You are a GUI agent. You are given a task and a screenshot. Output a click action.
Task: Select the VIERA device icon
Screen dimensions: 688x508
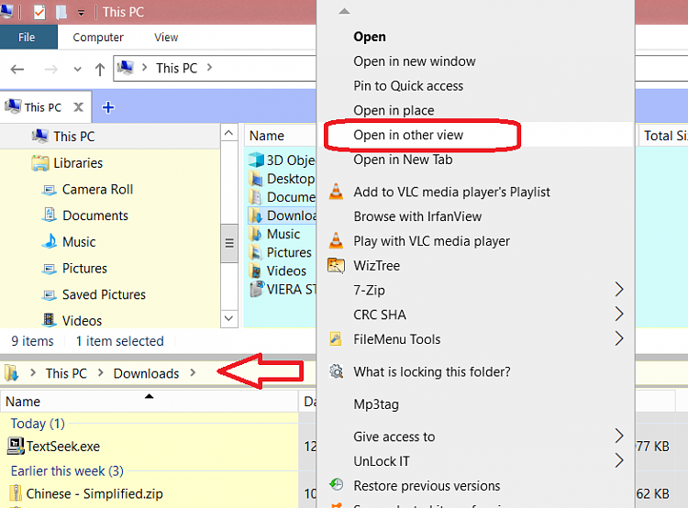coord(257,289)
